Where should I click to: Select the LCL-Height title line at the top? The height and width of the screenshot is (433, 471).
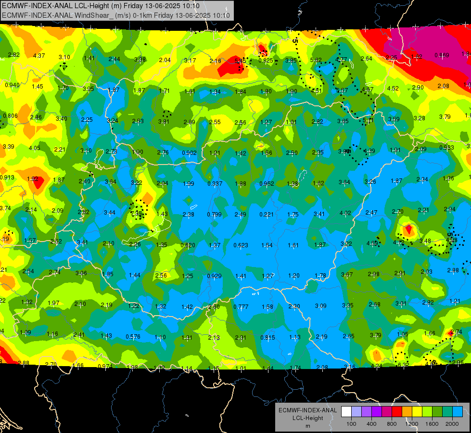coord(101,6)
